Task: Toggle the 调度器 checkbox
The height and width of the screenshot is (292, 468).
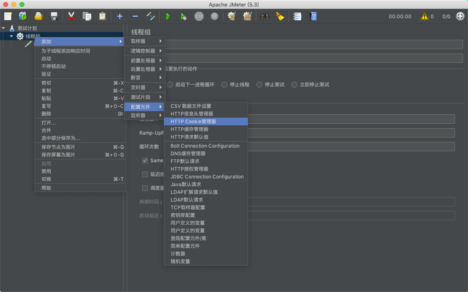Action: [145, 188]
